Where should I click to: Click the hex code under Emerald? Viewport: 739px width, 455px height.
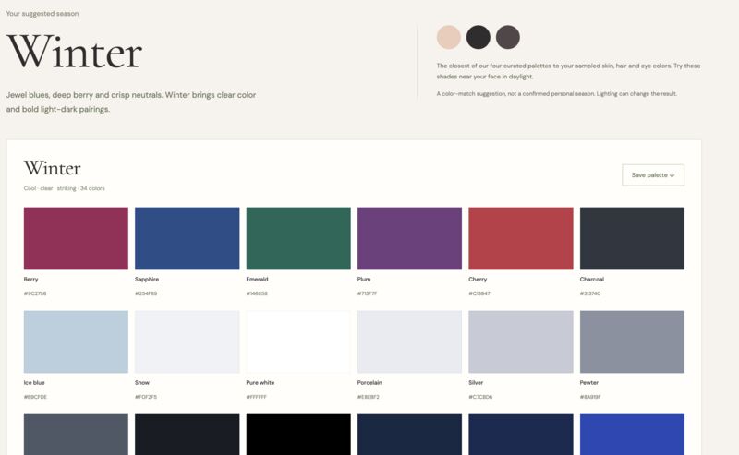[x=257, y=293]
